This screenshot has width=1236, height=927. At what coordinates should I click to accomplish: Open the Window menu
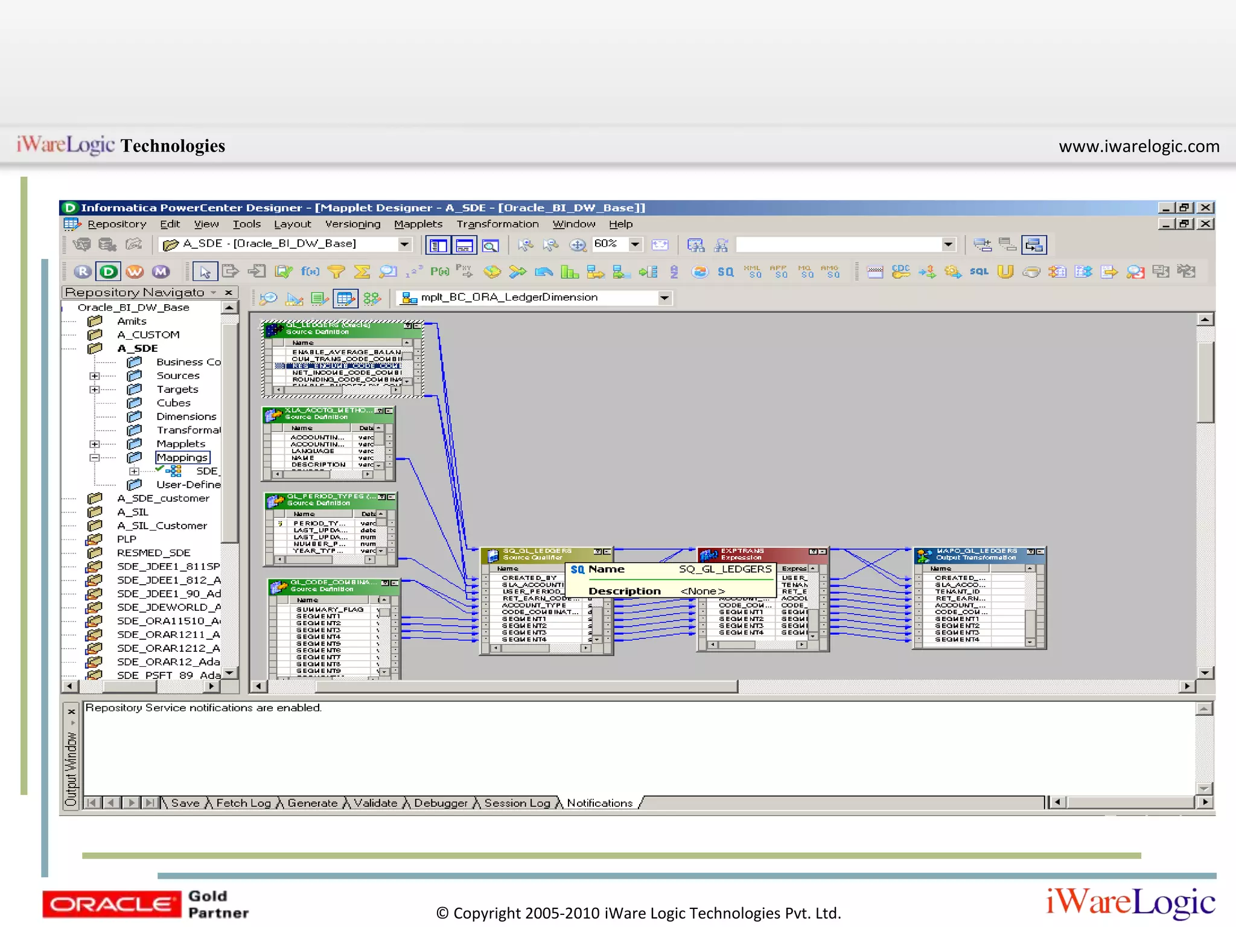pyautogui.click(x=573, y=224)
